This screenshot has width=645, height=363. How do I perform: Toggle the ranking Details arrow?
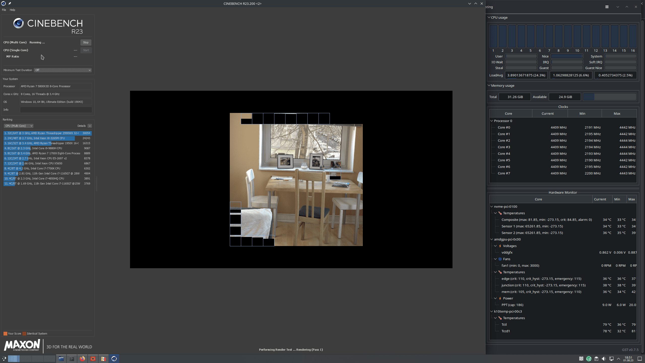coord(90,126)
